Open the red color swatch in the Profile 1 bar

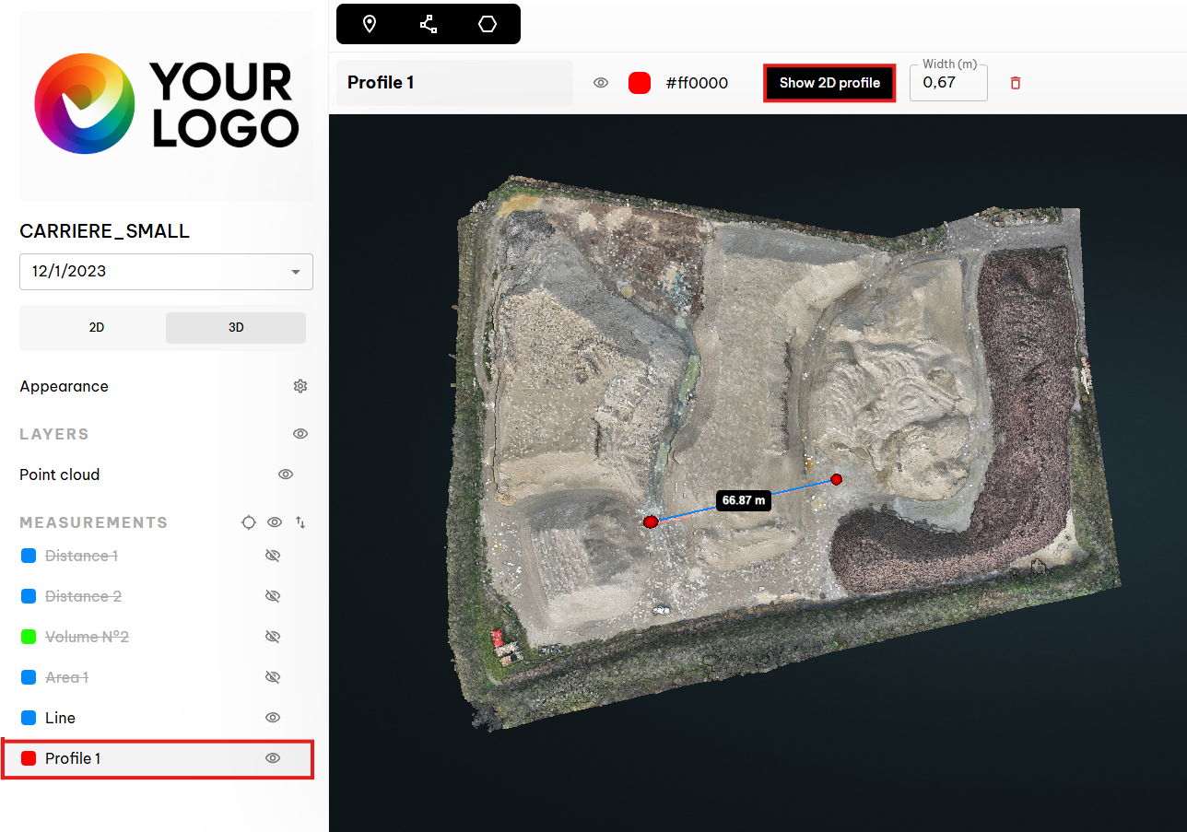click(640, 83)
